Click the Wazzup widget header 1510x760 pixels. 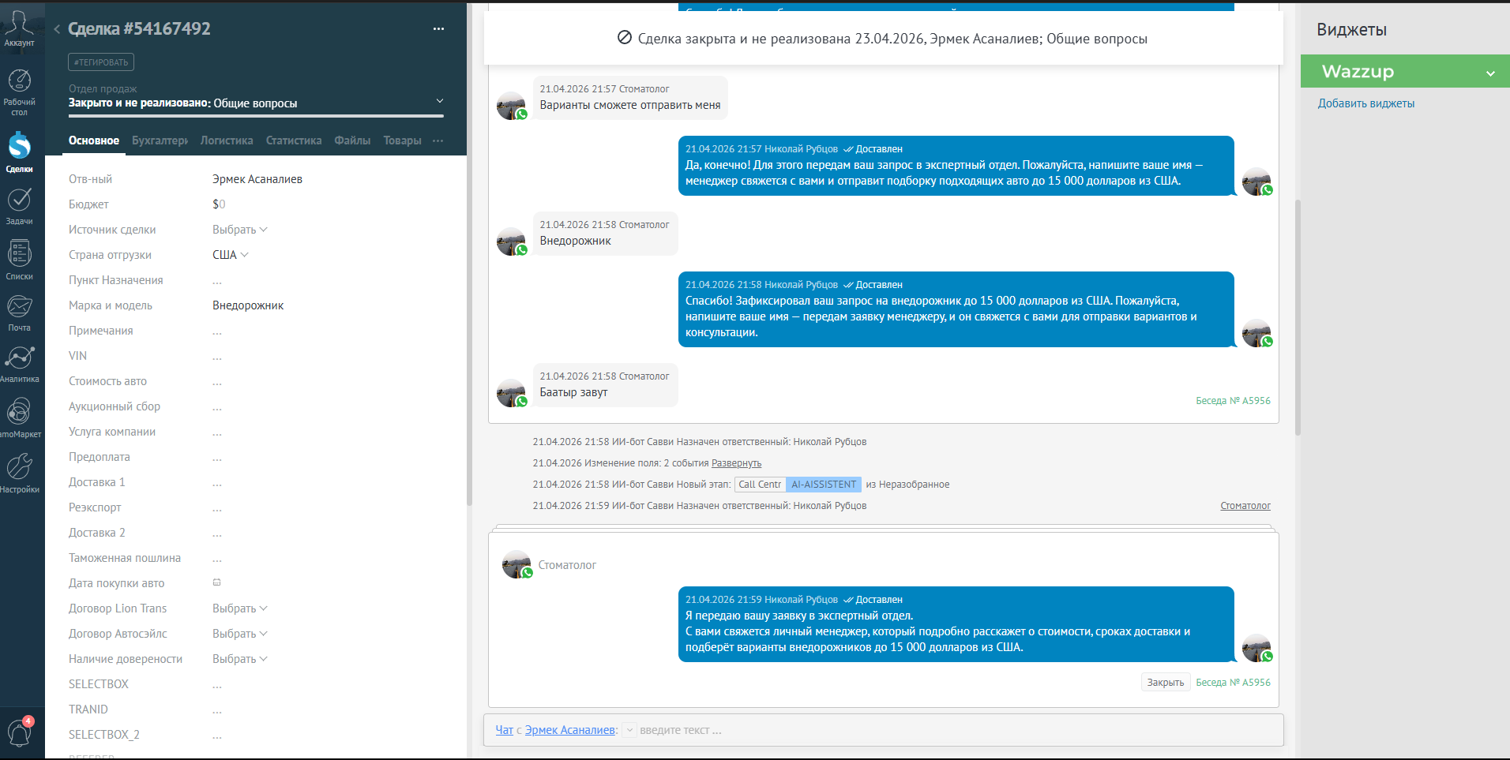tap(1405, 71)
